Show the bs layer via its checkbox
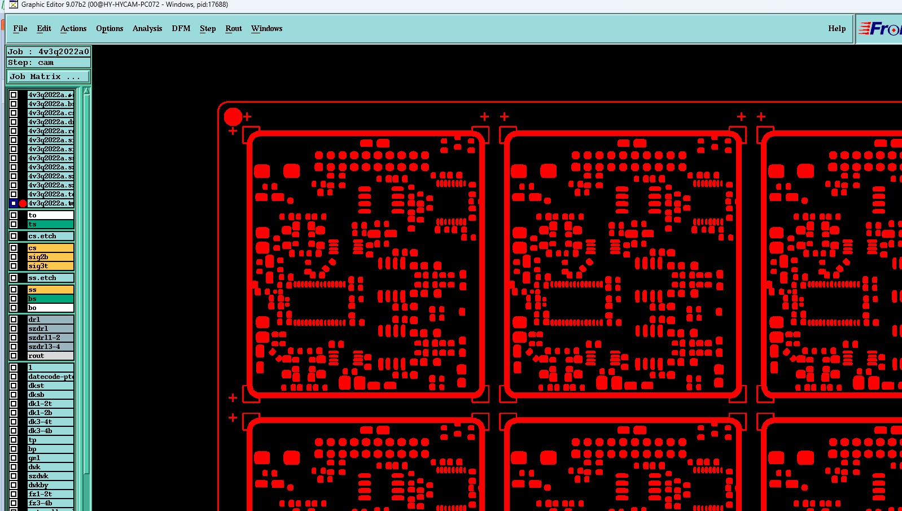 tap(14, 299)
